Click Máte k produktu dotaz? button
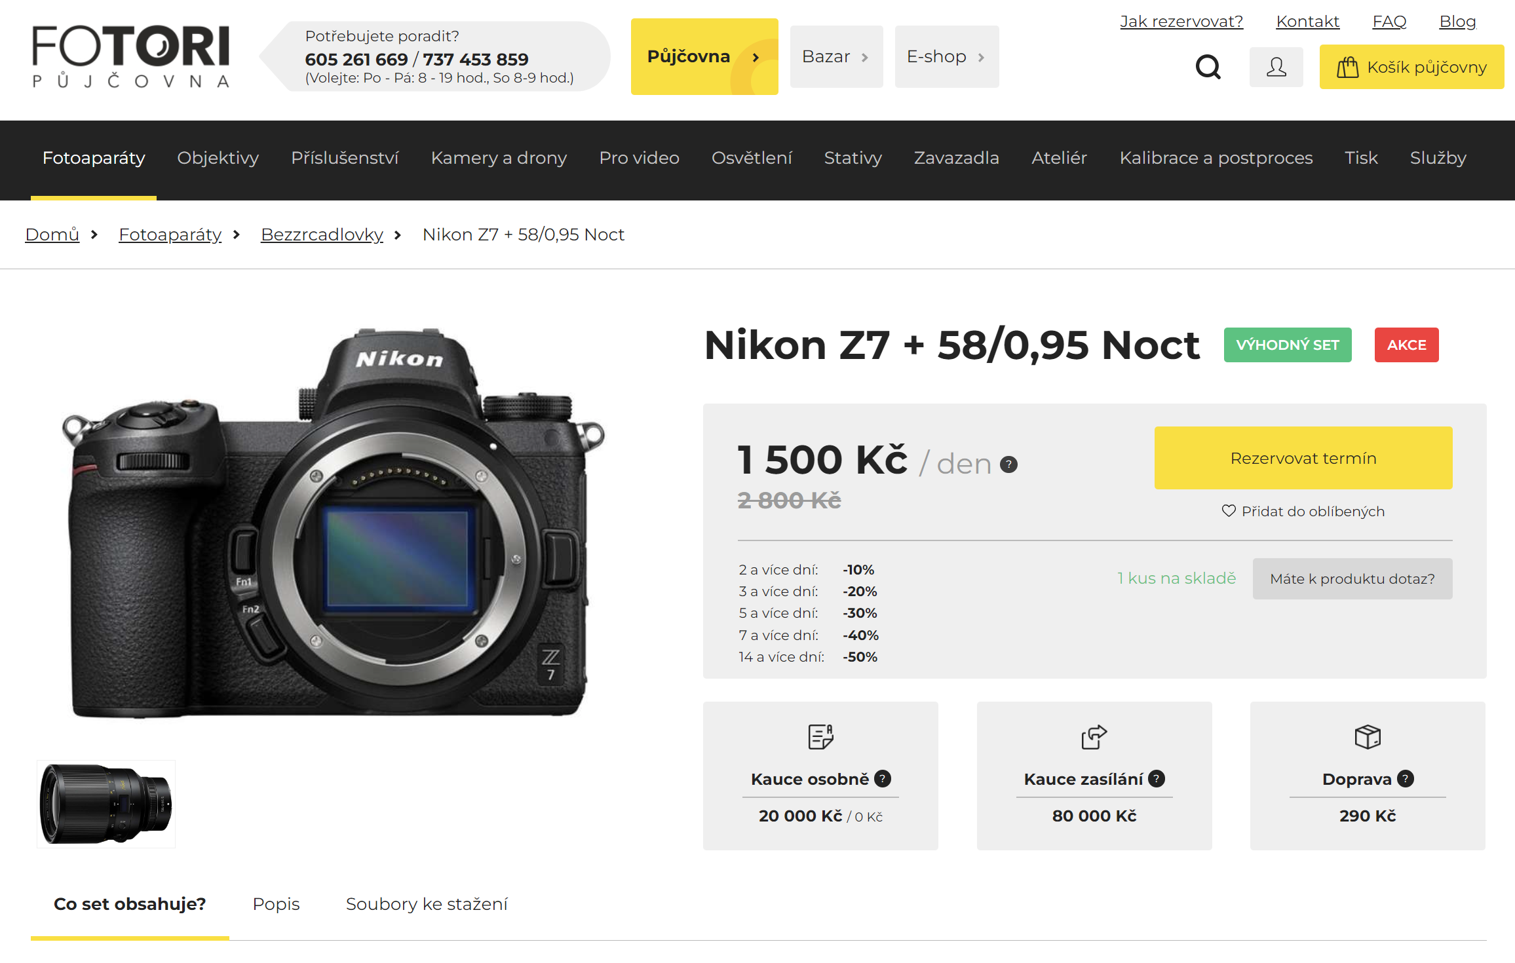The width and height of the screenshot is (1515, 963). point(1352,579)
